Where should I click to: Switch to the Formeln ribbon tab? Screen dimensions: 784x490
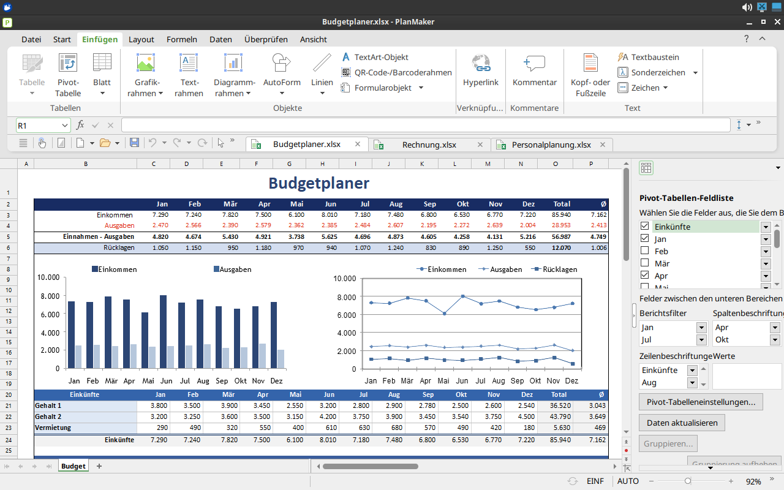coord(182,39)
